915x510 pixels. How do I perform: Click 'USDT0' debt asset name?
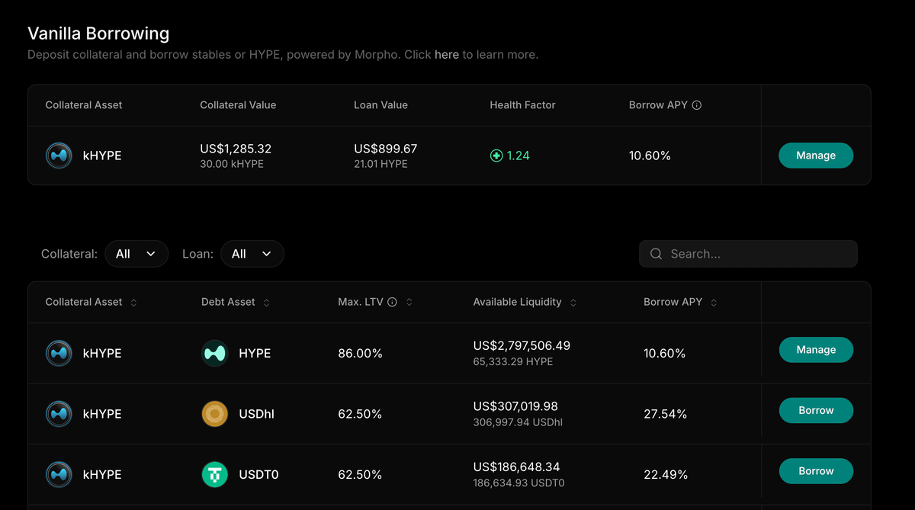(258, 475)
